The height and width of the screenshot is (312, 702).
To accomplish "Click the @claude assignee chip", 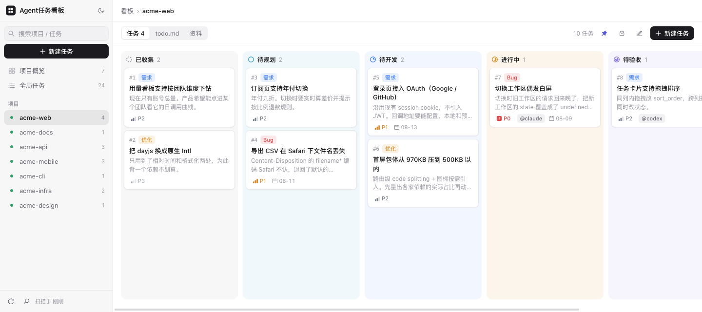I will (x=531, y=118).
